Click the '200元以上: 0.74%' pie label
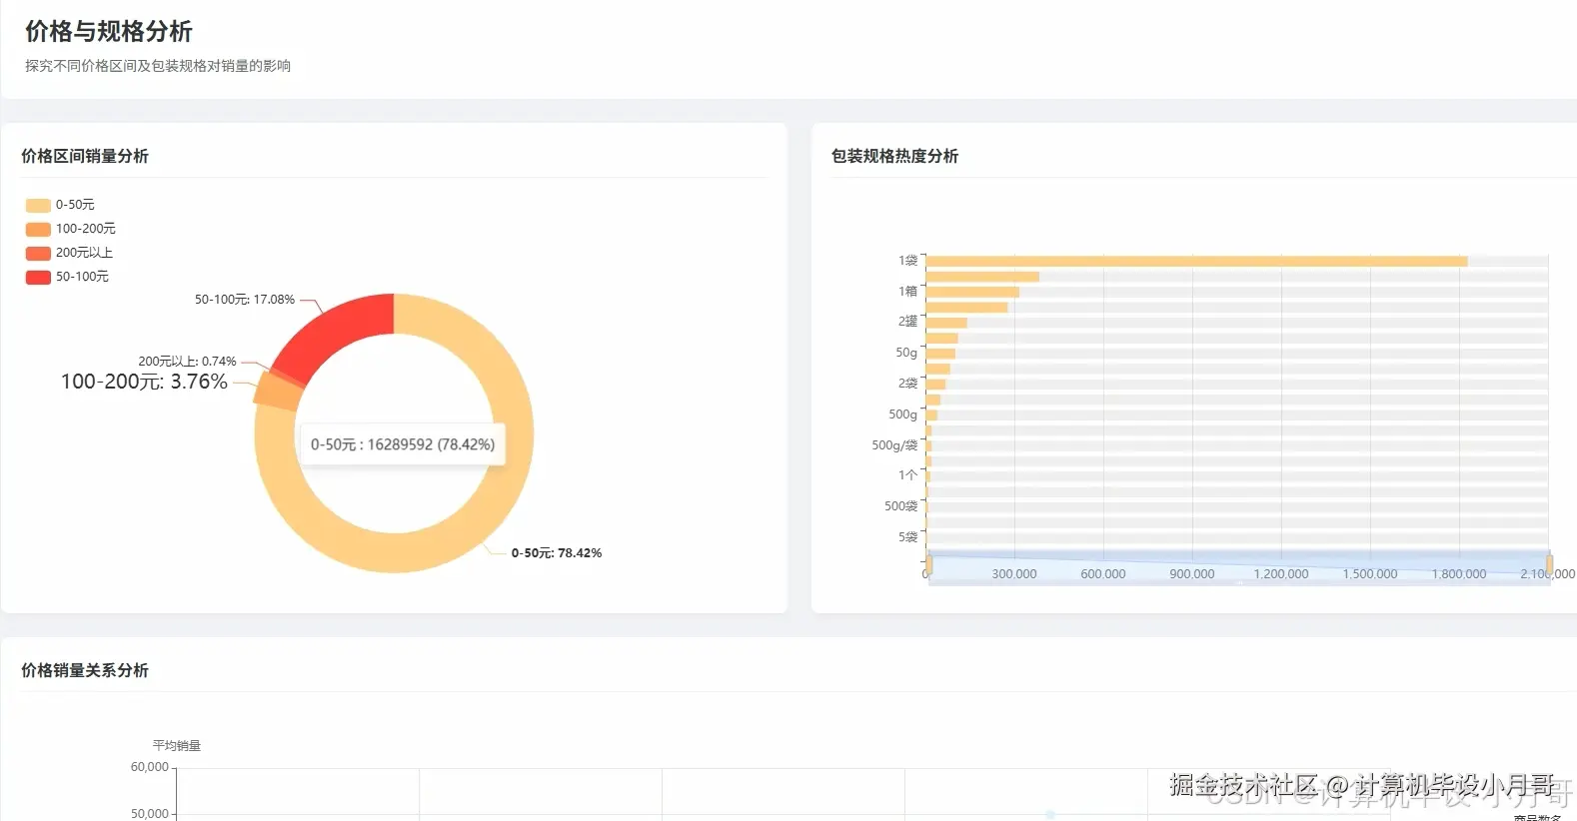1577x821 pixels. pos(187,362)
